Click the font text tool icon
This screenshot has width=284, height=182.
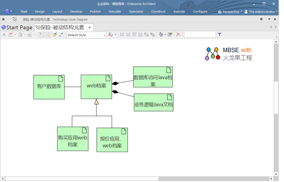pyautogui.click(x=4, y=35)
